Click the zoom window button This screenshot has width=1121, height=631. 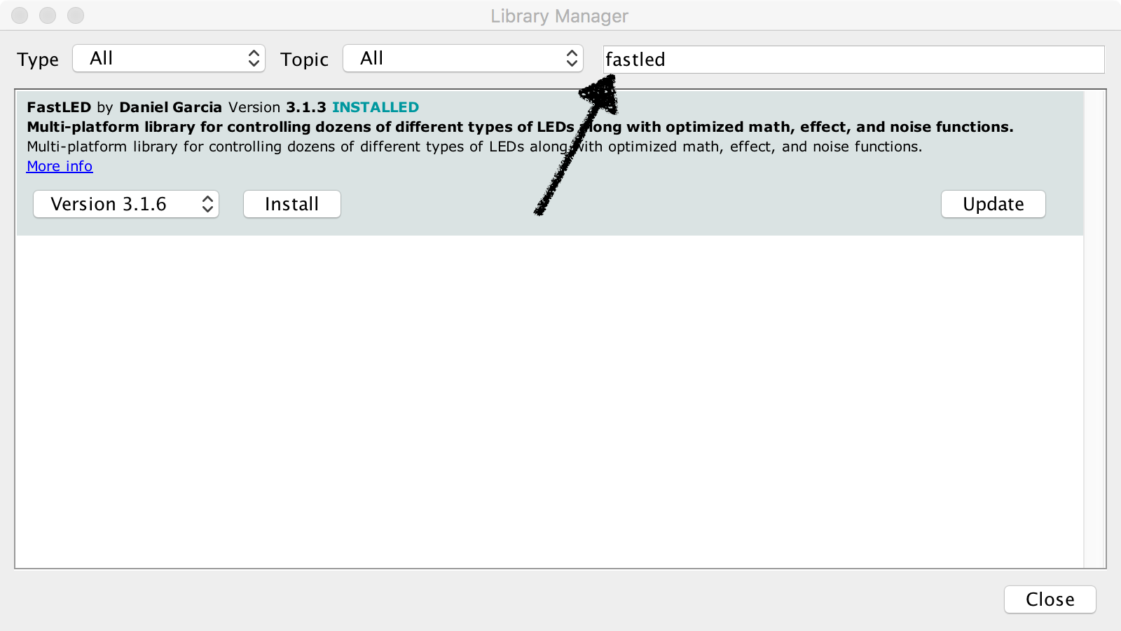coord(76,15)
